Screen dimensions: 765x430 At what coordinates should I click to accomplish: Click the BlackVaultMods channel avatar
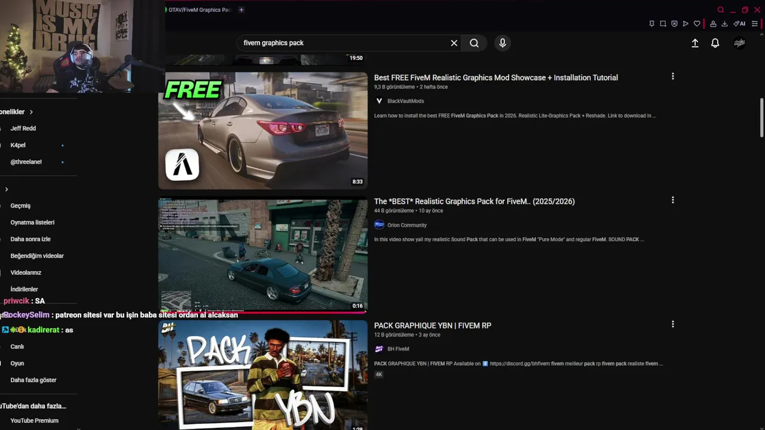tap(379, 101)
